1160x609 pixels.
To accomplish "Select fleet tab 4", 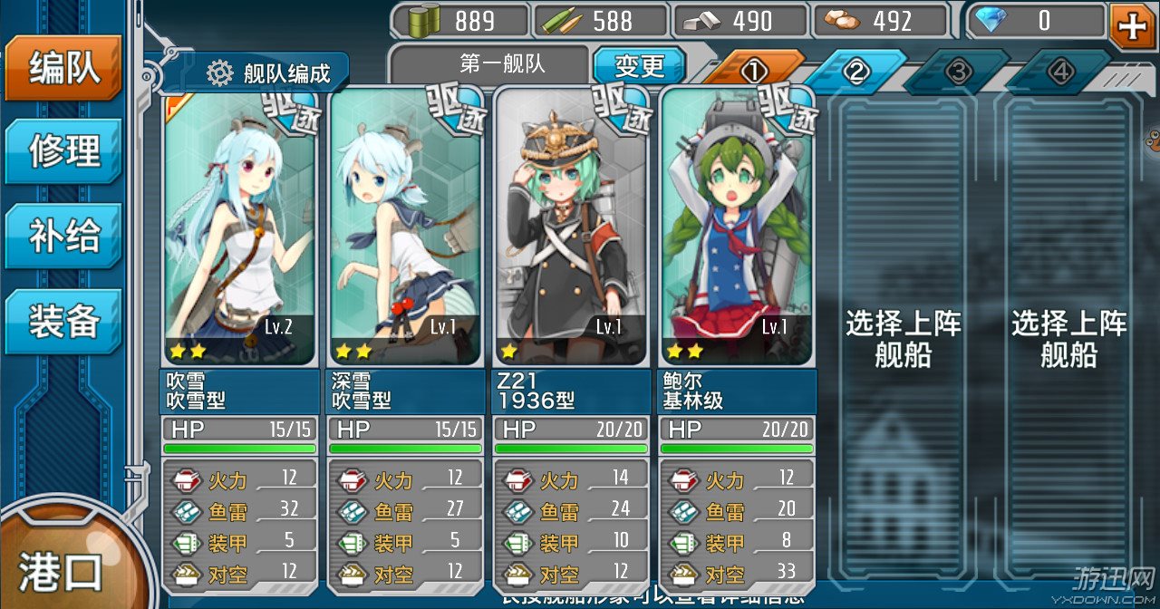I will click(x=1060, y=72).
